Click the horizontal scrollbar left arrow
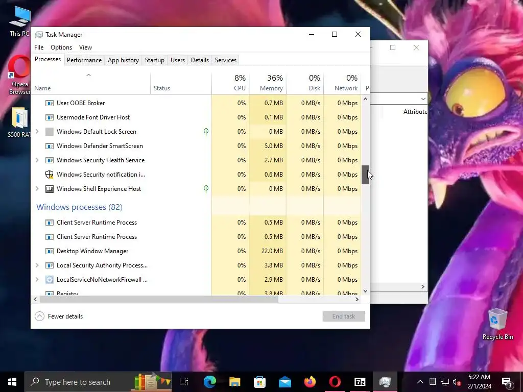The image size is (523, 392). coord(35,299)
